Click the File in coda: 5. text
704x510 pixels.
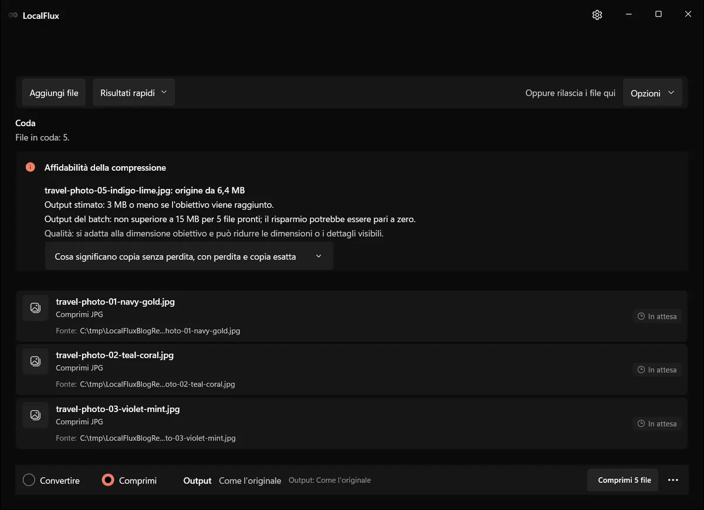pos(42,137)
